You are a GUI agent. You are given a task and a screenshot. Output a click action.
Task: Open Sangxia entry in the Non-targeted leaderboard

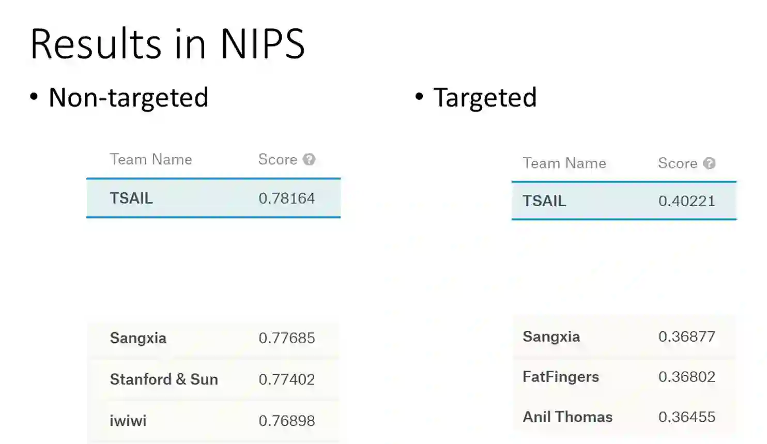point(138,338)
